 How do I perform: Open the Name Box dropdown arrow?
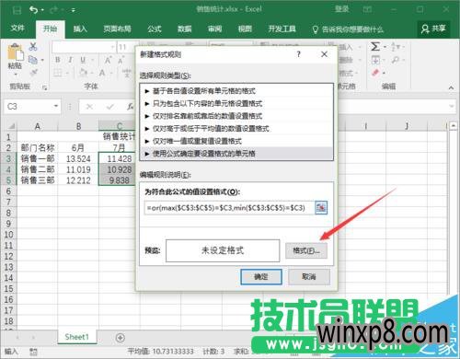coord(56,106)
